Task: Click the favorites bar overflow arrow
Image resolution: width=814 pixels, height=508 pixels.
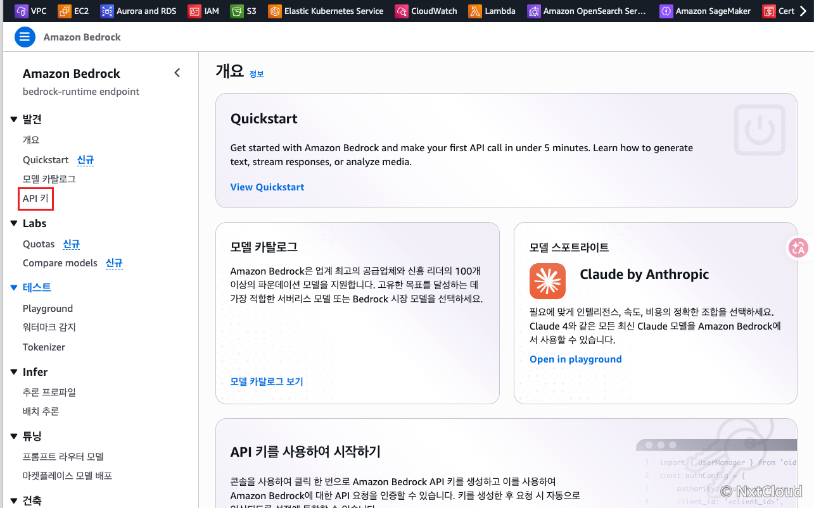Action: [804, 11]
